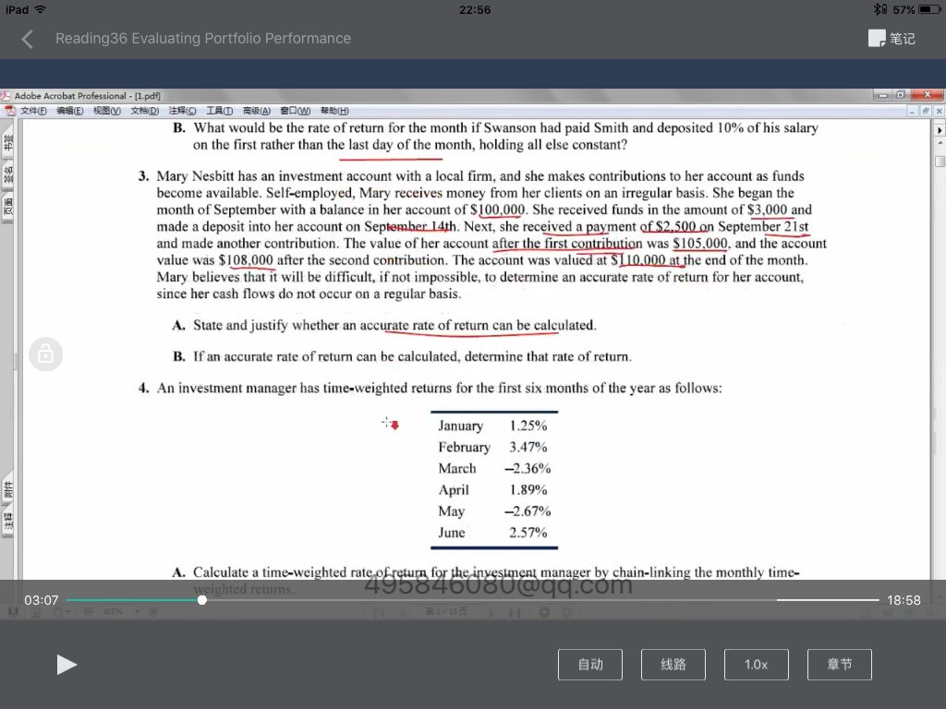This screenshot has width=946, height=709.
Task: Click the underlined "$100,000" balance
Action: 497,210
